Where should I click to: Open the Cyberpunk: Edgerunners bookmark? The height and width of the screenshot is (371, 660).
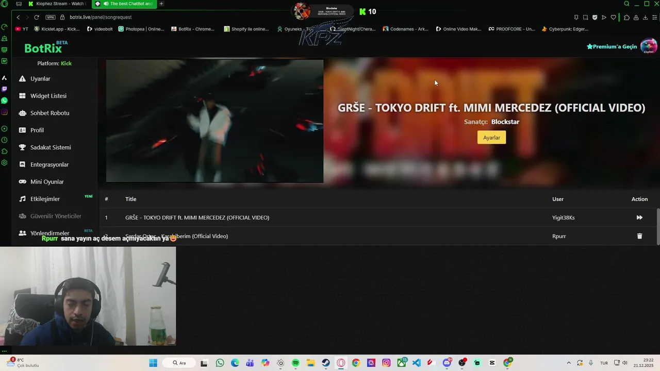pos(565,29)
